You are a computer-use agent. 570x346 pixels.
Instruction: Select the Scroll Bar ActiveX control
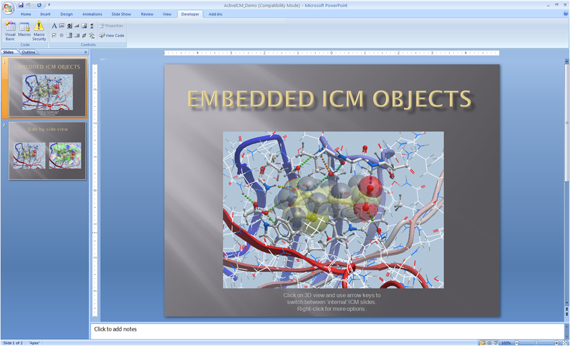point(92,26)
